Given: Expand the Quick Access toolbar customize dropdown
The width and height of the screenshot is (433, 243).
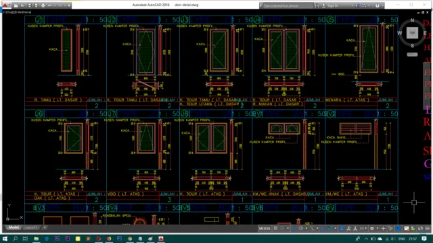Looking at the screenshot, I should coord(69,5).
